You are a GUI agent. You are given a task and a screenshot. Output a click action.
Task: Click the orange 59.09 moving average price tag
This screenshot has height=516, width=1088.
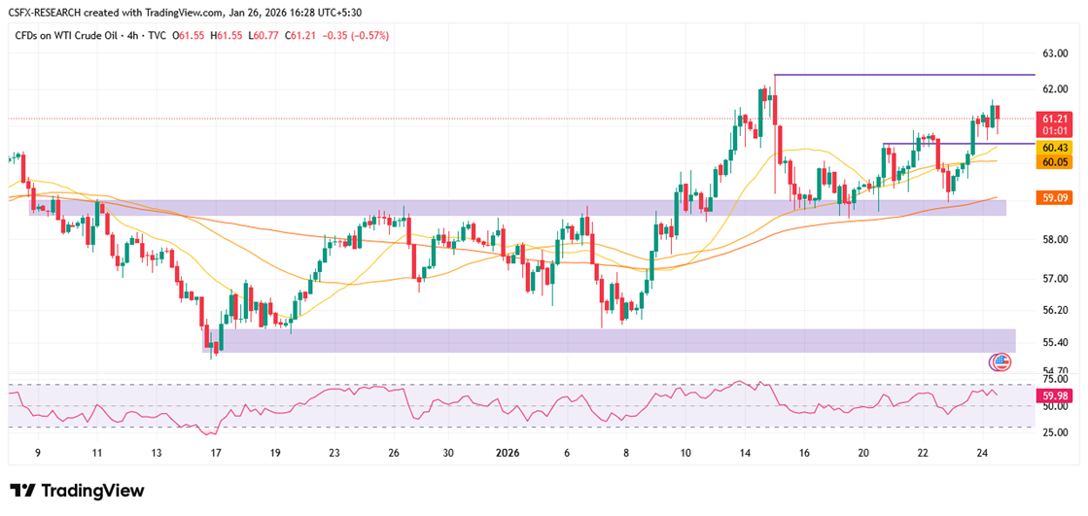pos(1055,197)
